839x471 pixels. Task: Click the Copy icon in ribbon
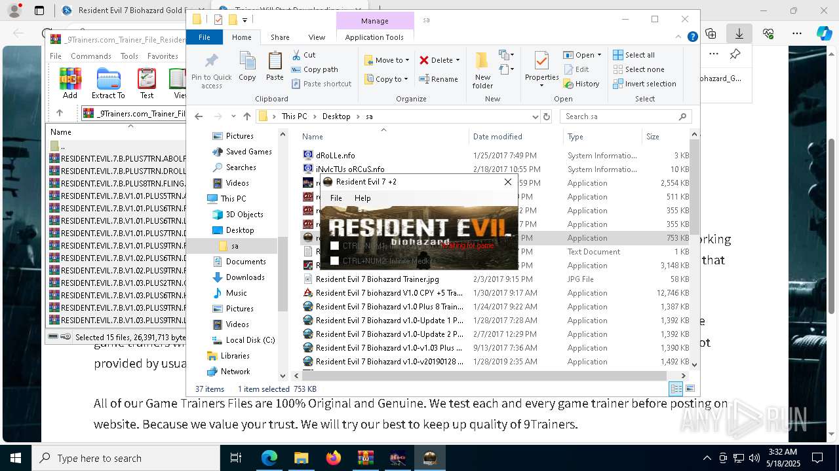click(x=247, y=67)
